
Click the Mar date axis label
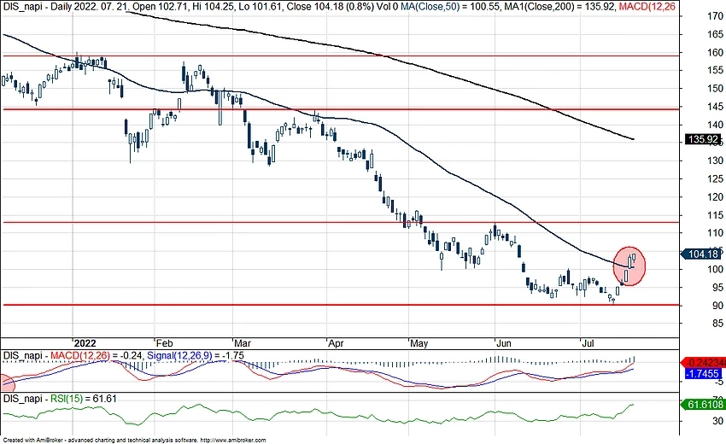coord(243,343)
